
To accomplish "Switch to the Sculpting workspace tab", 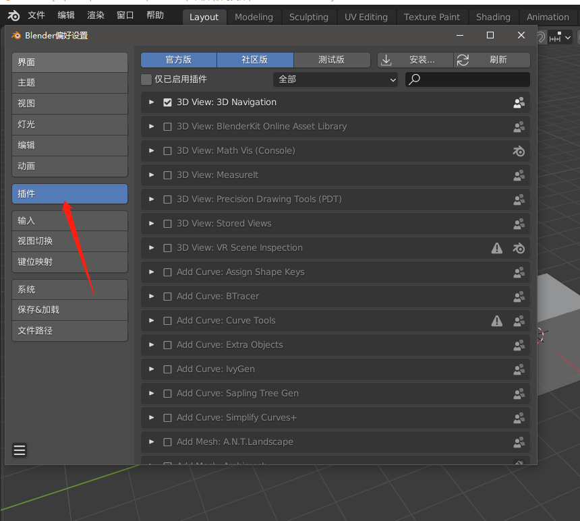I will tap(308, 18).
